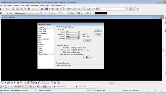Toggle view 4 button
Viewport: 166px width, 93px height.
pyautogui.click(x=43, y=87)
